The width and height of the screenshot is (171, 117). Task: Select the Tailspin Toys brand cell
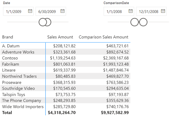14,94
